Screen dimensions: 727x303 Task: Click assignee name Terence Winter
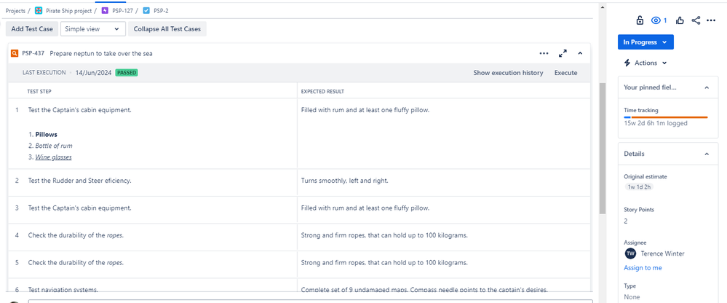662,253
